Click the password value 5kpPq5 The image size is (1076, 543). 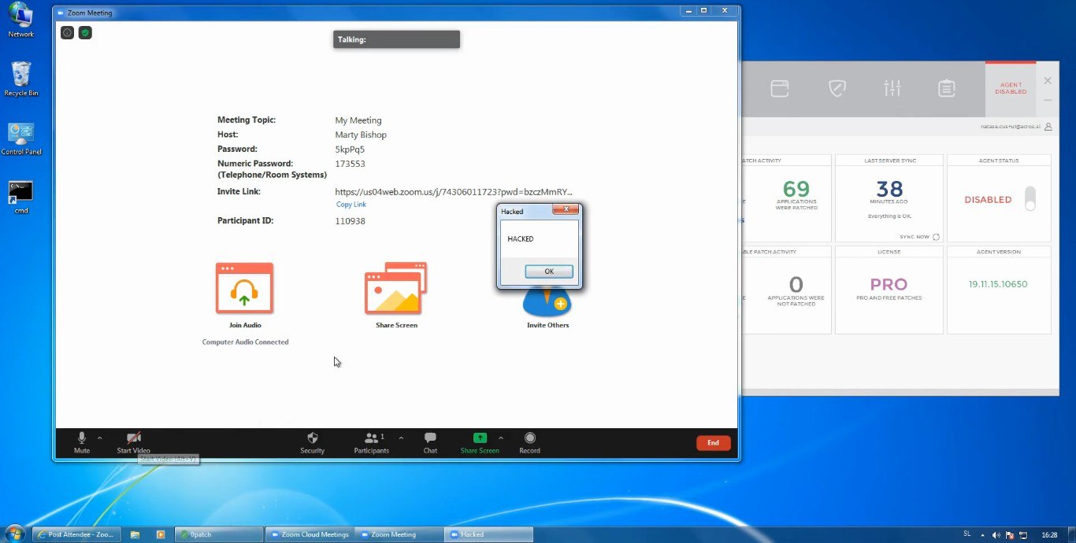coord(350,150)
